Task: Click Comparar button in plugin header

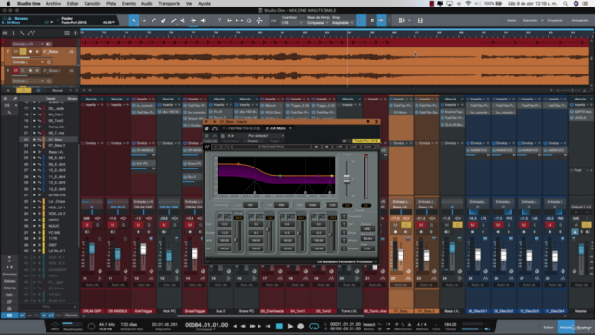Action: (231, 141)
